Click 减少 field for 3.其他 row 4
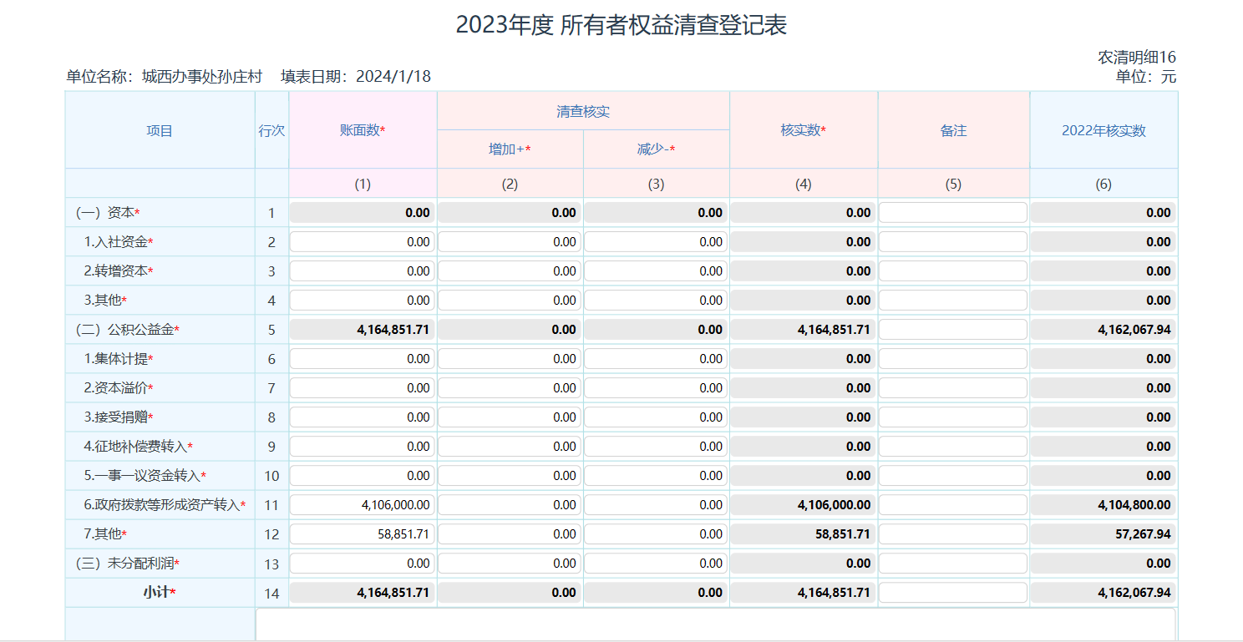 tap(656, 301)
